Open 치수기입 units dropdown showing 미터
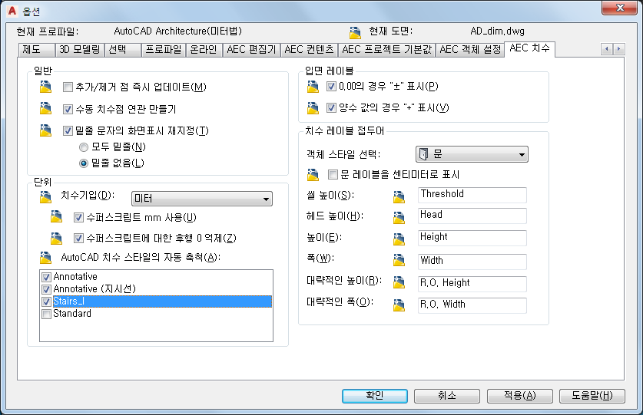This screenshot has width=643, height=415. coord(202,199)
